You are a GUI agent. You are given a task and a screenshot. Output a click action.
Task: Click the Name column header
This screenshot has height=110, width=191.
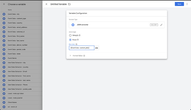point(10,10)
